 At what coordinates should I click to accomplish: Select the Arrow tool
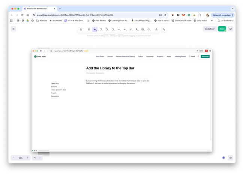point(119,29)
